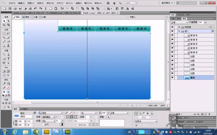Open the 正常 blend mode dropdown in layers panel
This screenshot has width=217, height=135.
179,22
